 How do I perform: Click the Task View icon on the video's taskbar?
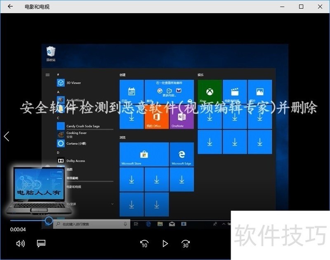pyautogui.click(x=136, y=224)
